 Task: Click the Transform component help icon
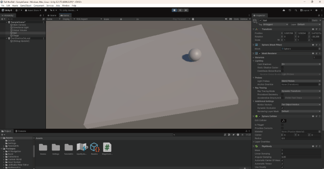pyautogui.click(x=313, y=29)
